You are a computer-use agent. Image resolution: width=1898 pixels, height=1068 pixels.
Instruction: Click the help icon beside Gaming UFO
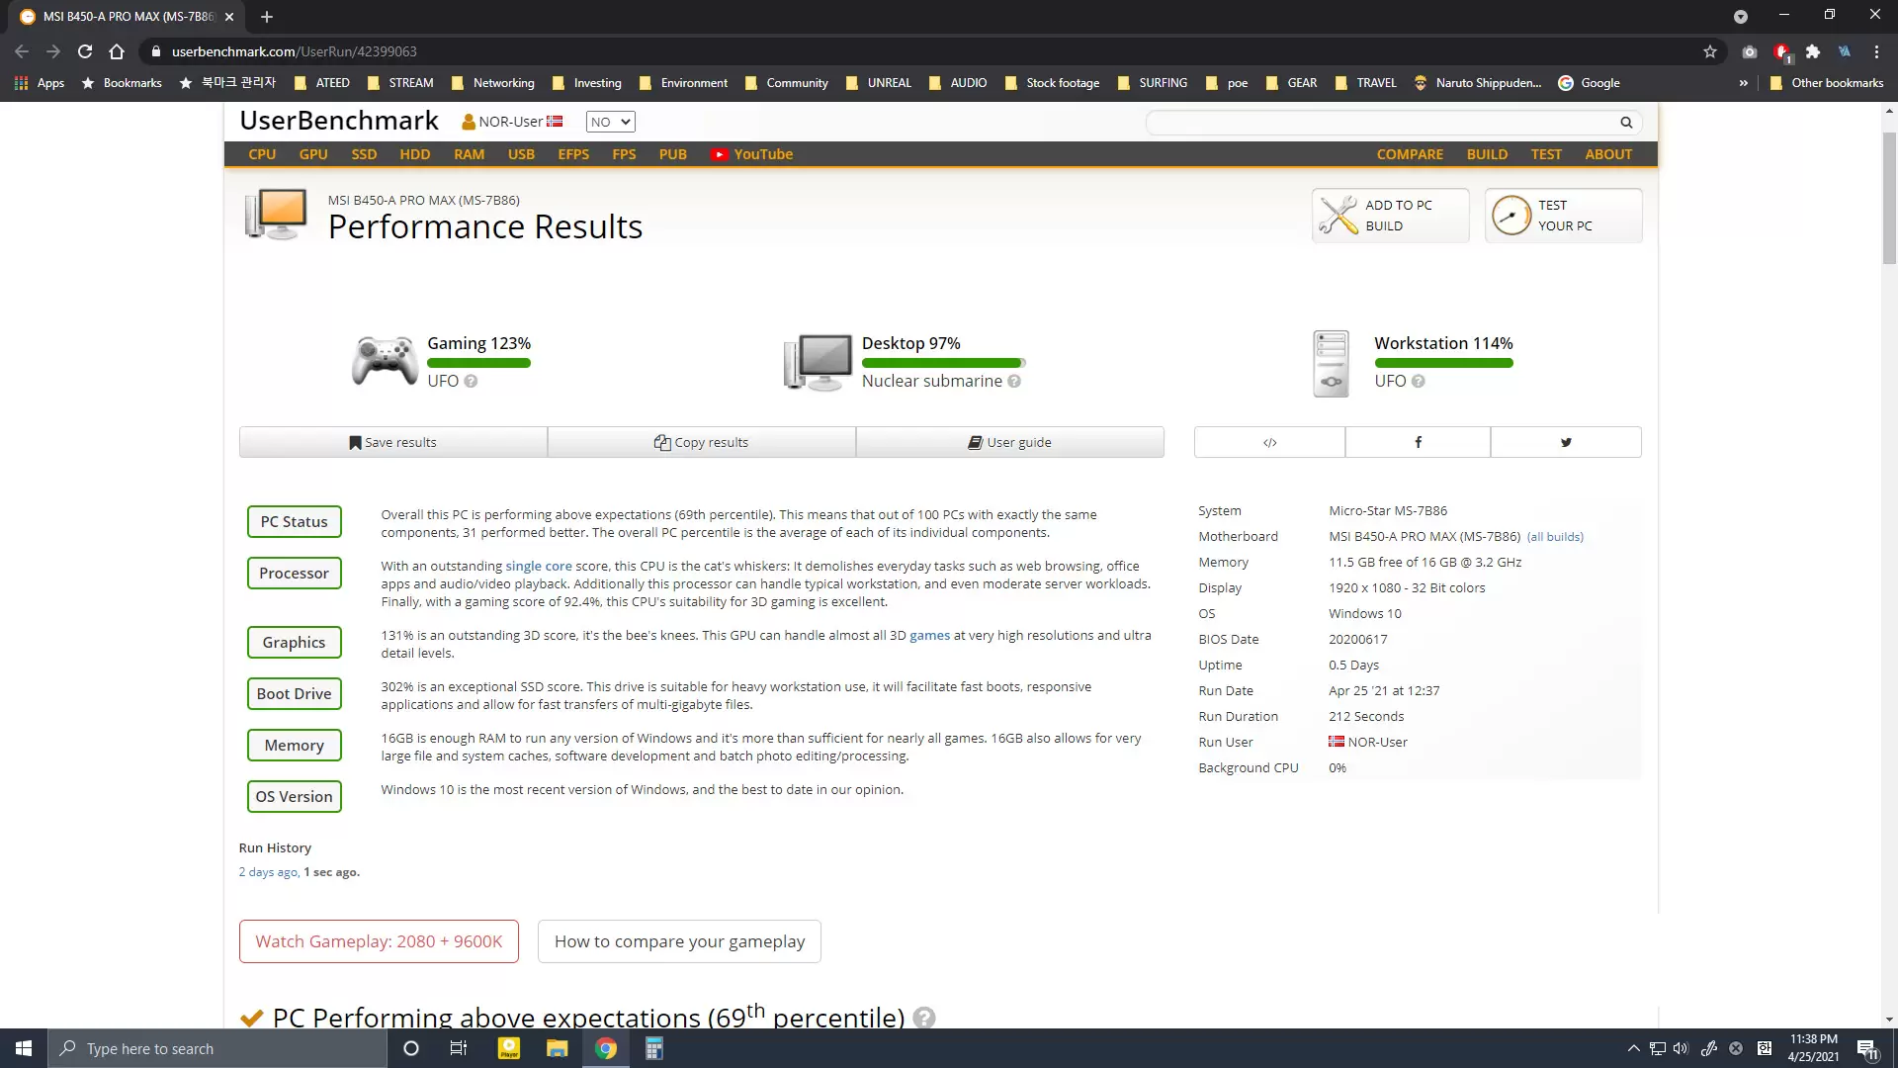[x=471, y=382]
